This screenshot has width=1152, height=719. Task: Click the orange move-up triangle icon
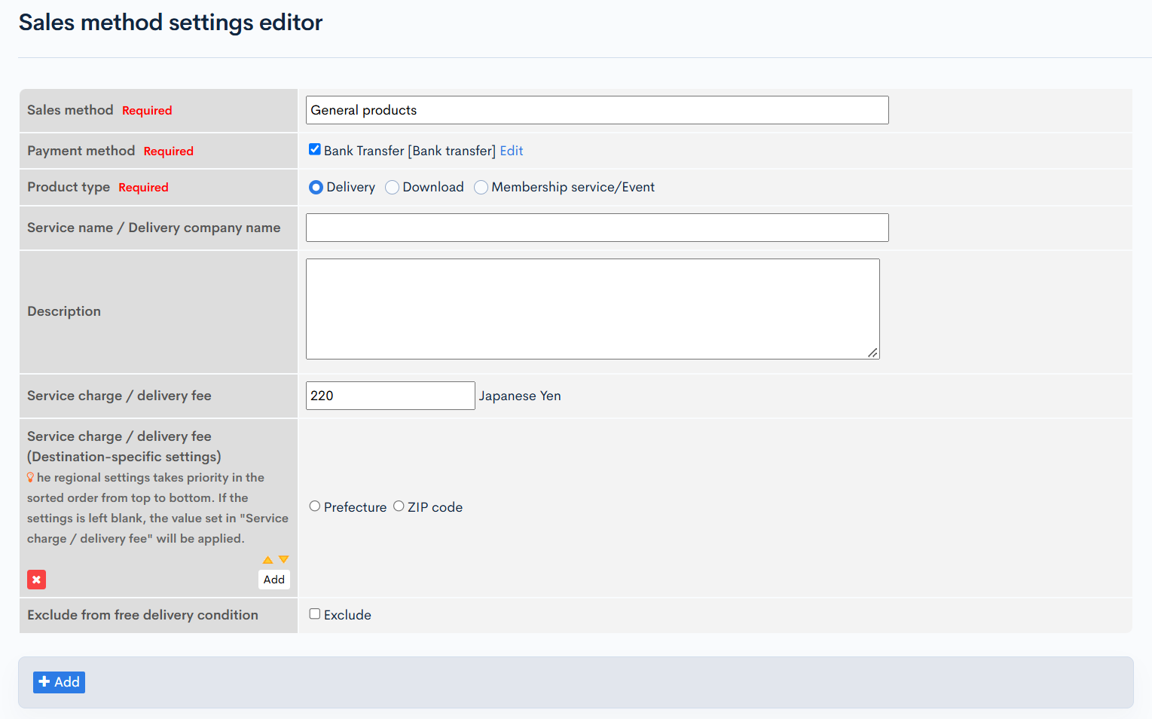[267, 560]
